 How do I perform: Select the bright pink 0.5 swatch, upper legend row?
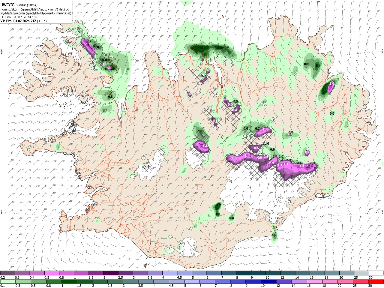pos(52,273)
